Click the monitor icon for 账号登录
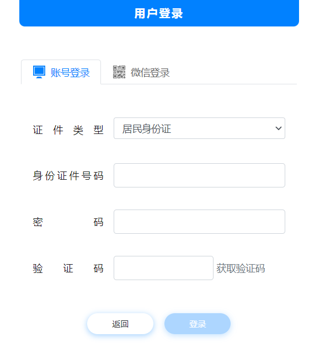 (x=39, y=72)
